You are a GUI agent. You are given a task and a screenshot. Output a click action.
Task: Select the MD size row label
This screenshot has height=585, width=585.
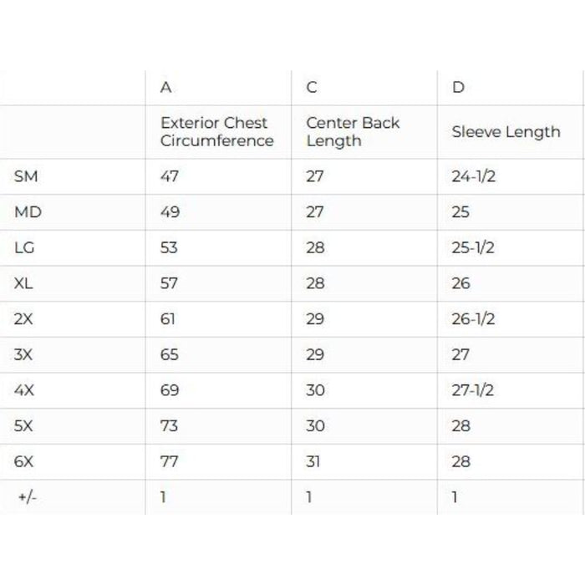tap(28, 212)
